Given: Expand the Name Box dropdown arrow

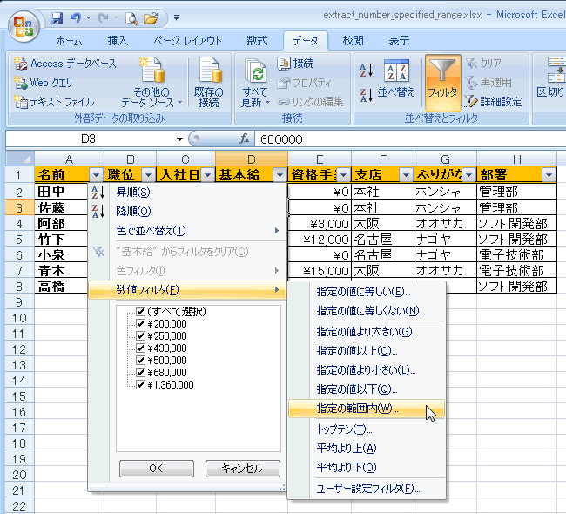Looking at the screenshot, I should (x=179, y=139).
